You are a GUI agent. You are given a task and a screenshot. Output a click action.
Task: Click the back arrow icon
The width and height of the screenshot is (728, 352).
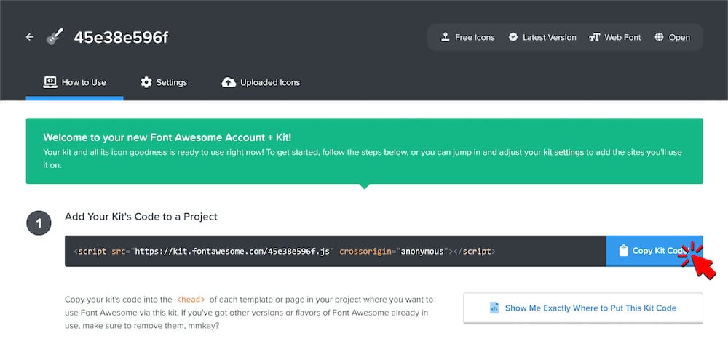(30, 37)
